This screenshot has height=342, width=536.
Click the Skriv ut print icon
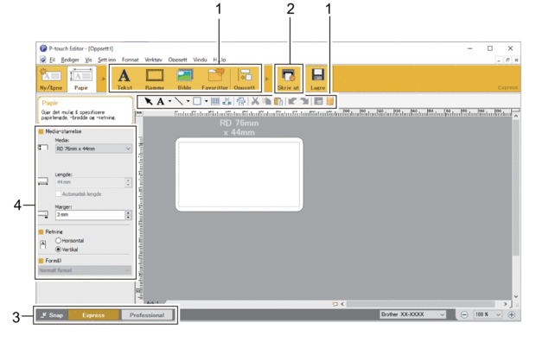289,75
